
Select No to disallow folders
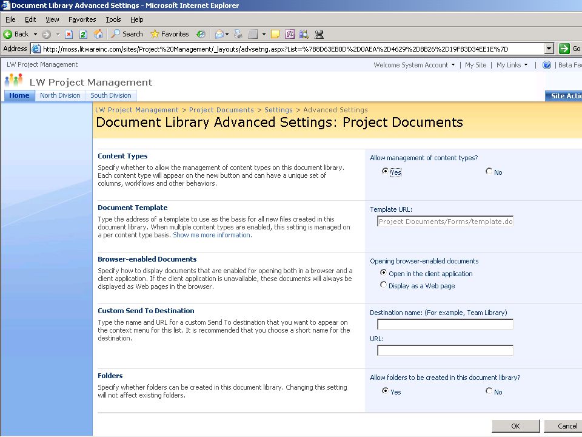click(x=489, y=390)
